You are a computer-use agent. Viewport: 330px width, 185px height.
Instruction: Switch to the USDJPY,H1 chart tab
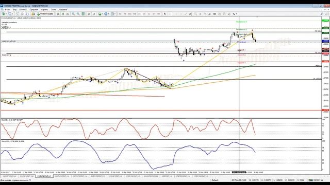coord(115,176)
